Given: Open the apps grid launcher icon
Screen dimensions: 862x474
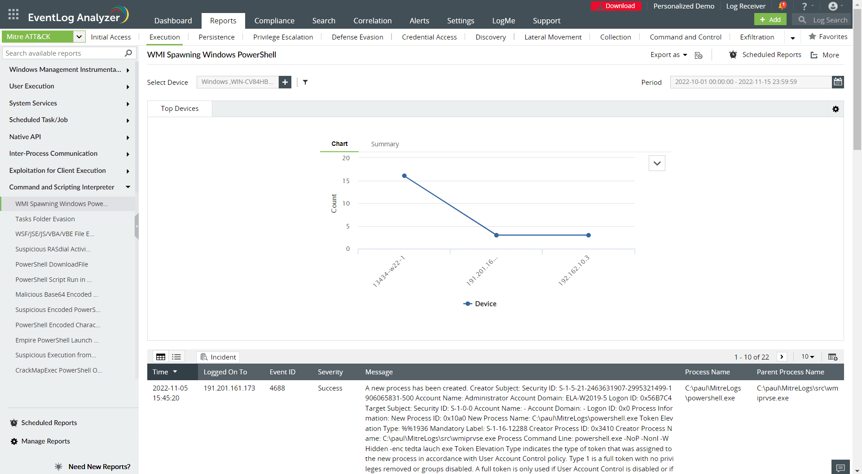Looking at the screenshot, I should point(13,14).
